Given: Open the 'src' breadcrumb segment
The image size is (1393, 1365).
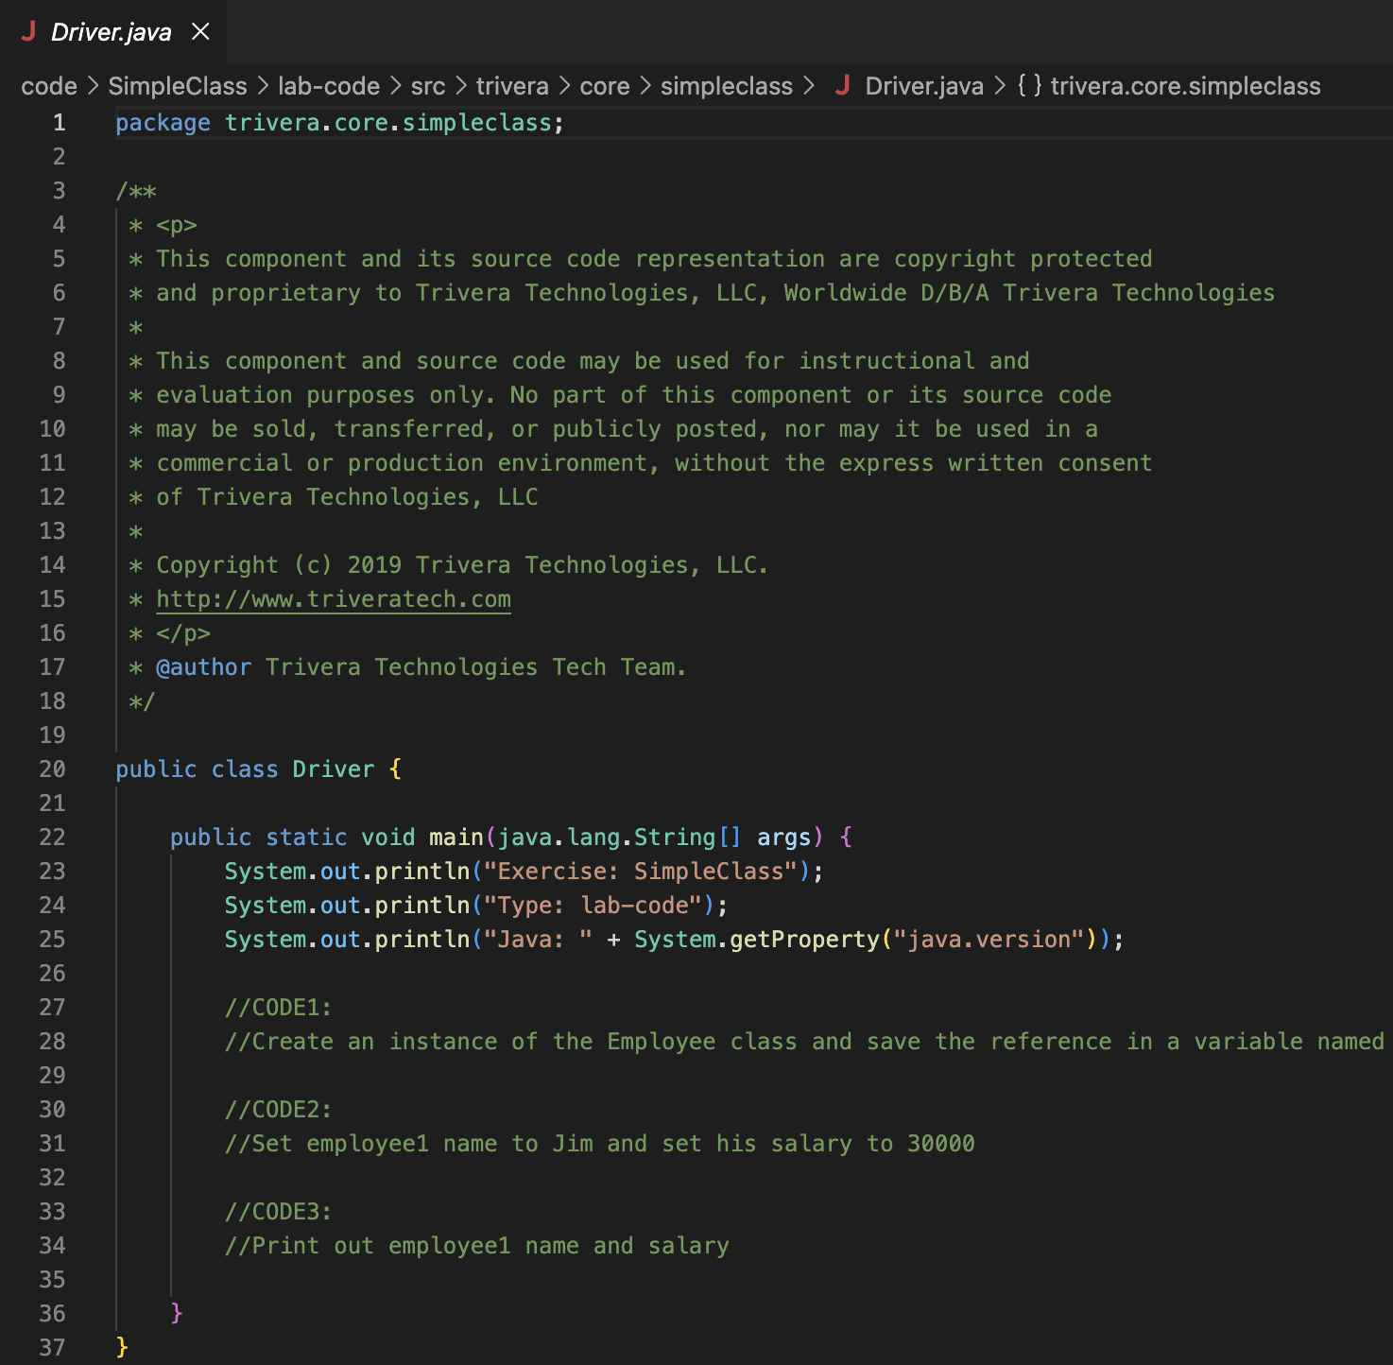Looking at the screenshot, I should (428, 86).
